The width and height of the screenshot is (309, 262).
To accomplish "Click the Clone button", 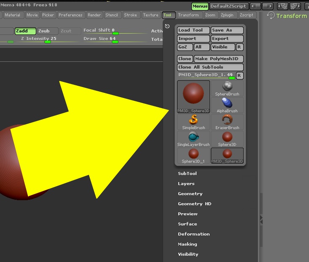I will [x=185, y=59].
